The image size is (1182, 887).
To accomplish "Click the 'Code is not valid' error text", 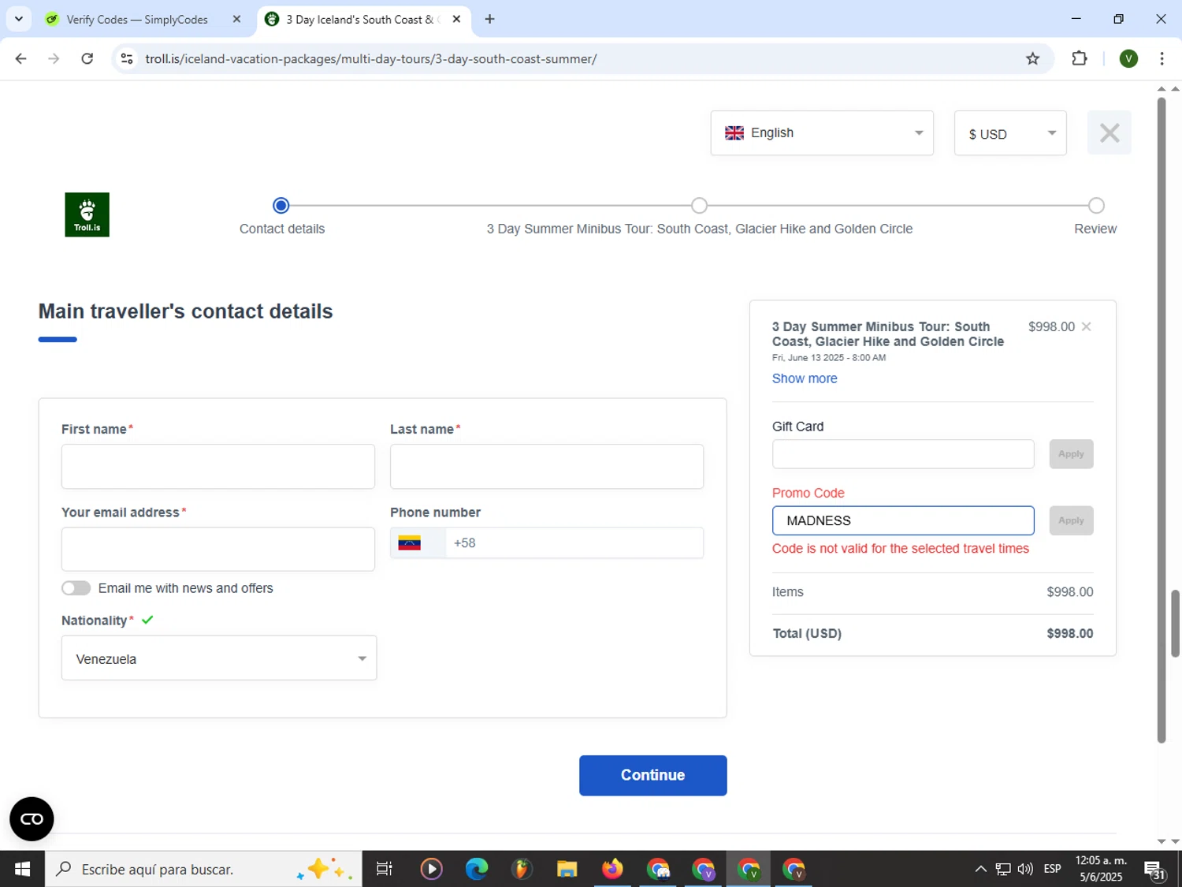I will [901, 549].
